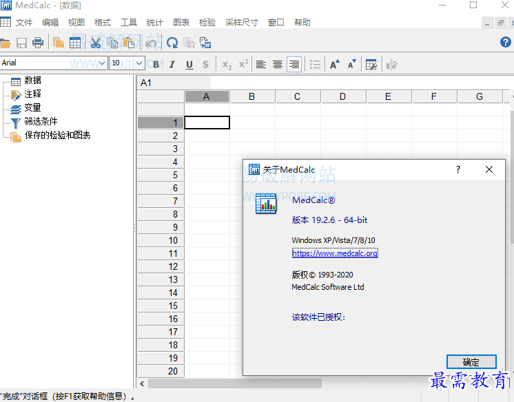Select row 12 header
This screenshot has width=514, height=402.
point(161,266)
